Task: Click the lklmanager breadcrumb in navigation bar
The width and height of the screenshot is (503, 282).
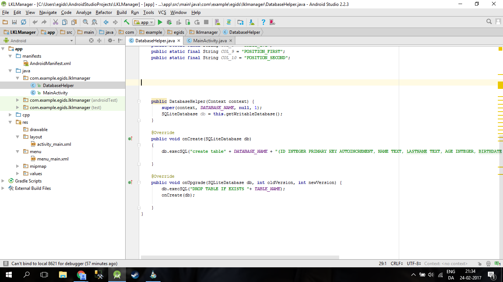Action: coord(207,32)
